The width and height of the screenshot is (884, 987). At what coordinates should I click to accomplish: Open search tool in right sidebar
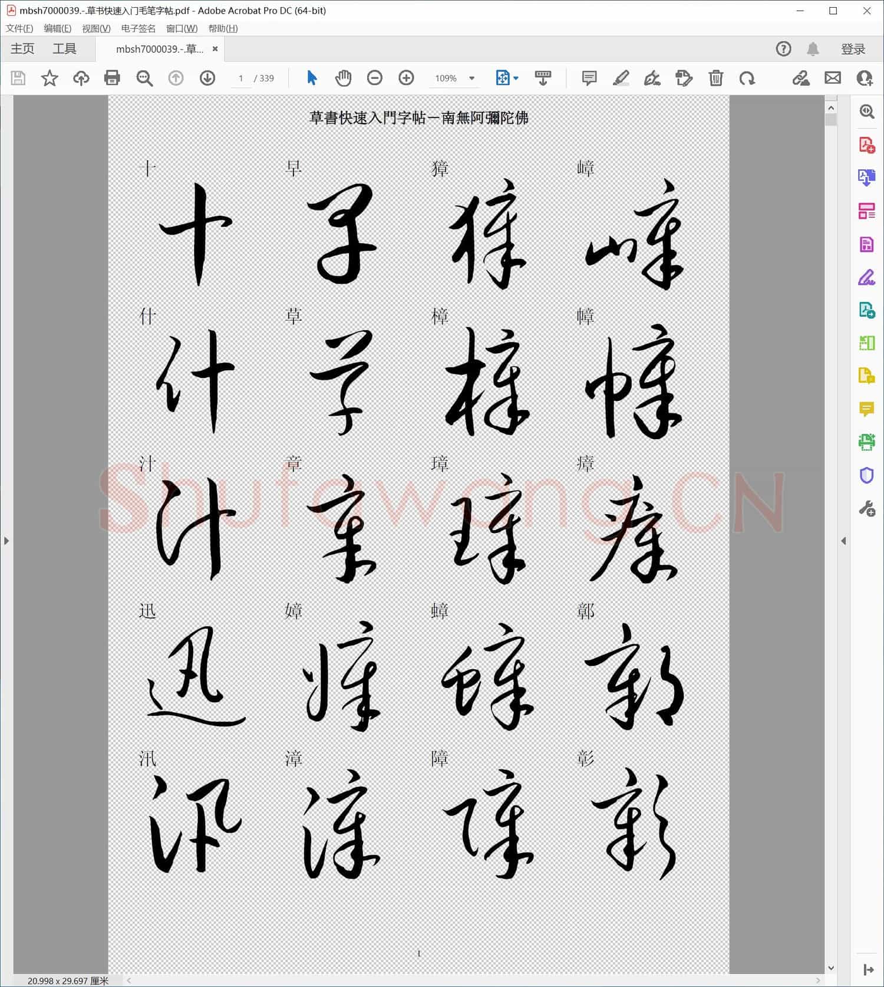867,111
